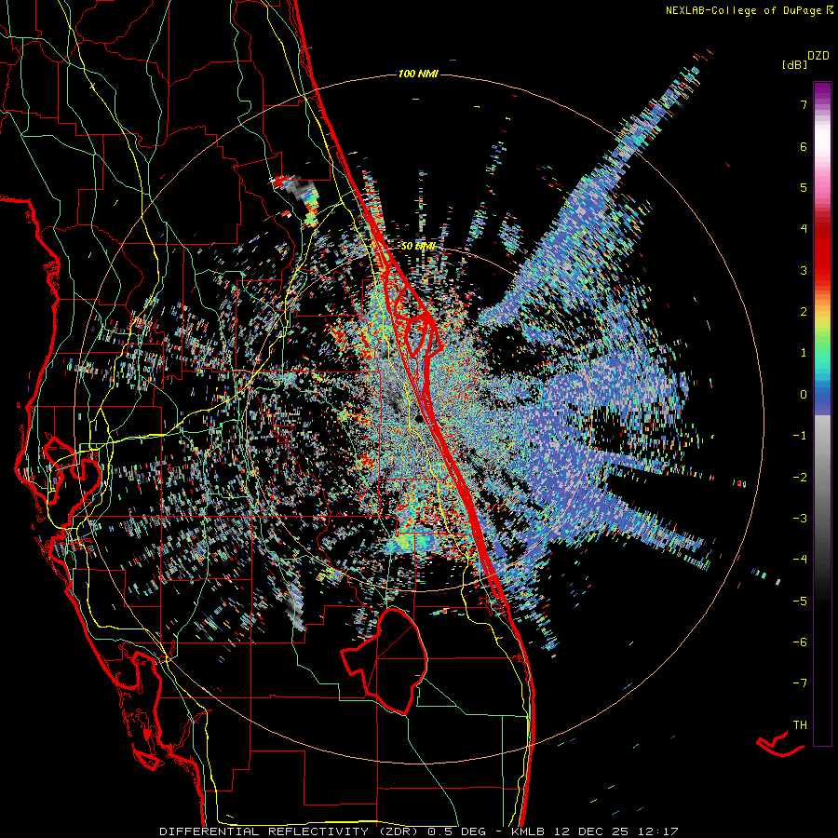838x838 pixels.
Task: Click the -5 value on color scale
Action: 800,601
